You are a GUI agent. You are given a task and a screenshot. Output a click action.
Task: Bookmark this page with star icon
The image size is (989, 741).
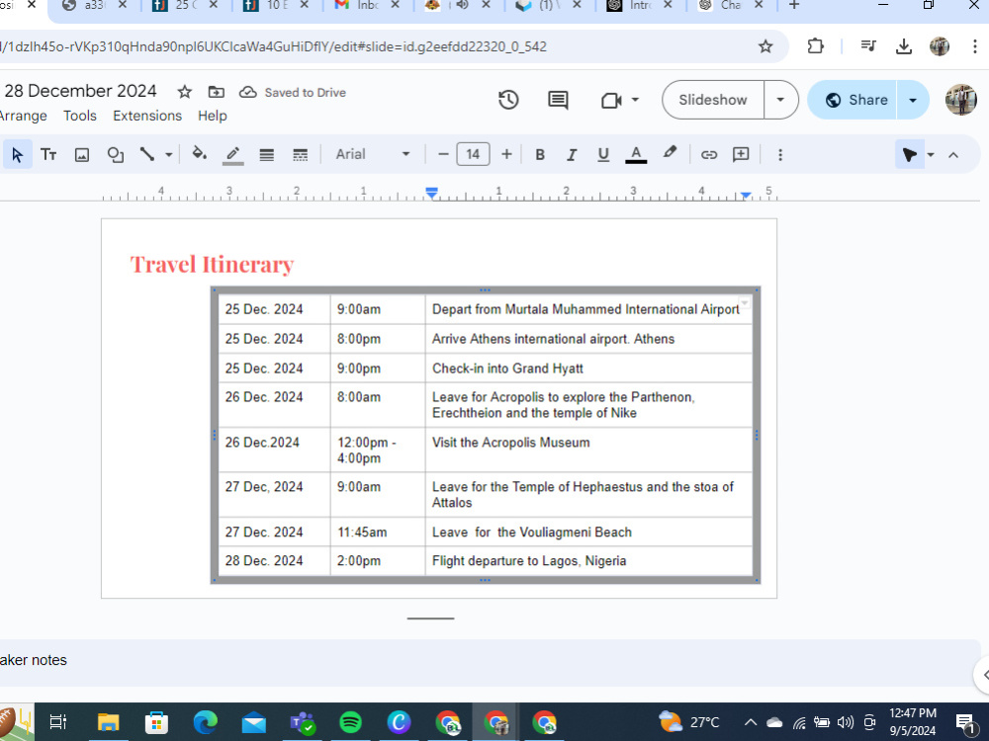pos(765,46)
